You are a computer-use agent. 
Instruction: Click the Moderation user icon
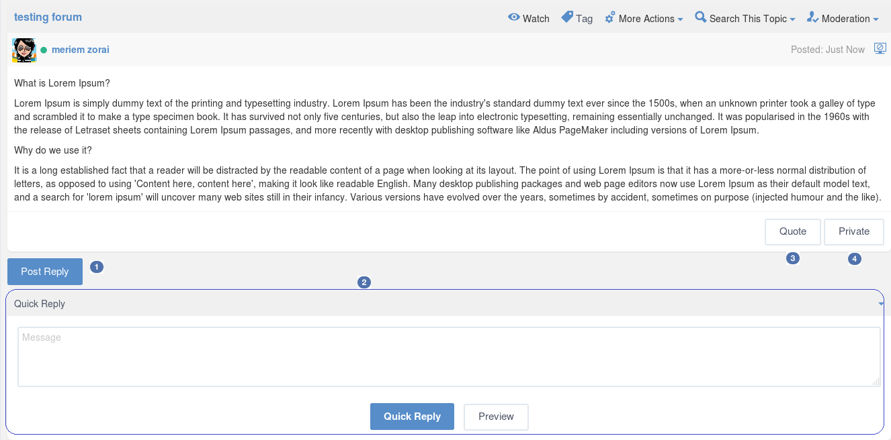pyautogui.click(x=812, y=17)
